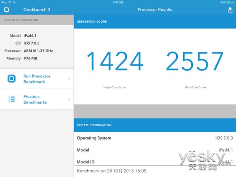The height and width of the screenshot is (177, 236).
Task: Tap the share icon in Processor Results
Action: click(230, 10)
